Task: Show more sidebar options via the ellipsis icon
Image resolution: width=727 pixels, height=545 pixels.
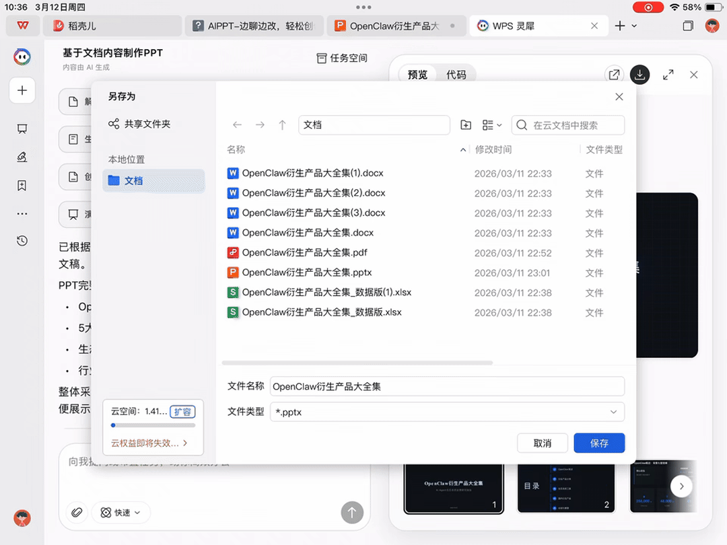Action: (x=22, y=214)
